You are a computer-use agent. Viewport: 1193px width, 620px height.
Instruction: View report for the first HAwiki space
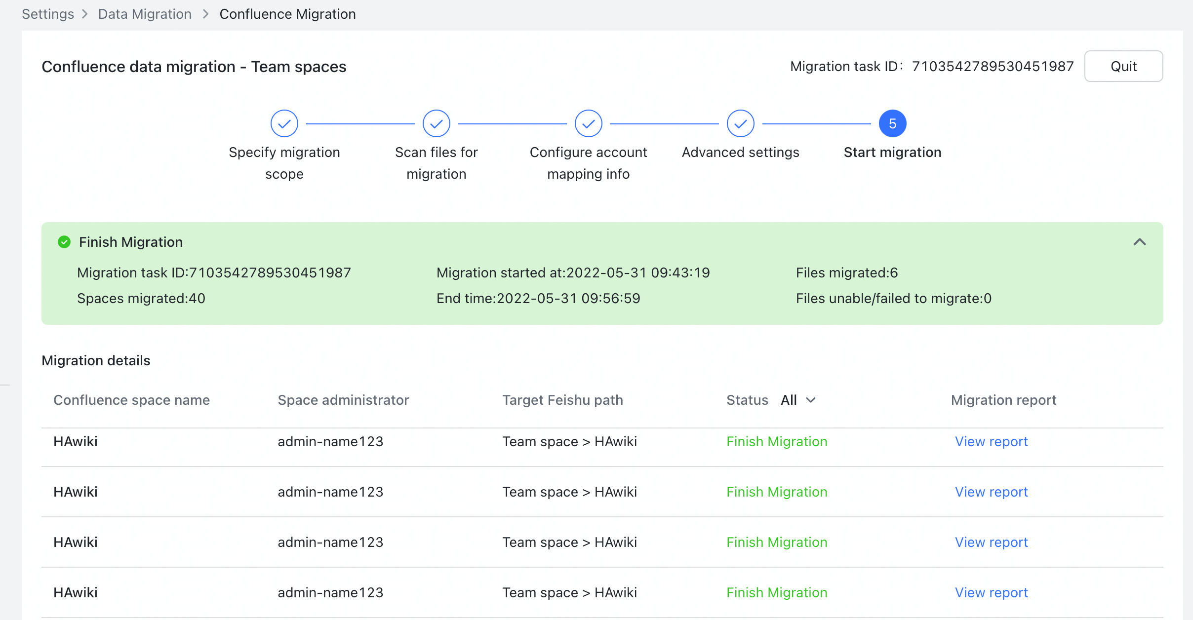pos(991,441)
